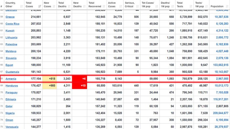Sort by the Serious, Critical column arrows
This screenshot has width=230, height=129.
tap(137, 7)
